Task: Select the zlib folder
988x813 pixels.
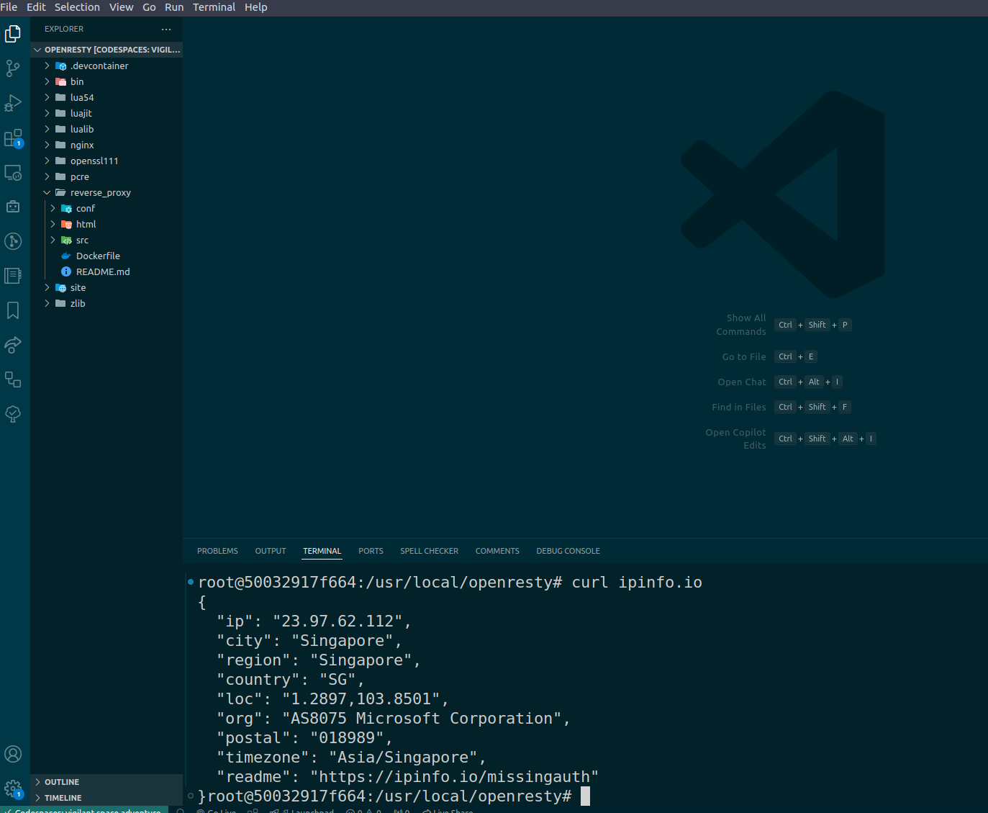Action: [106, 303]
